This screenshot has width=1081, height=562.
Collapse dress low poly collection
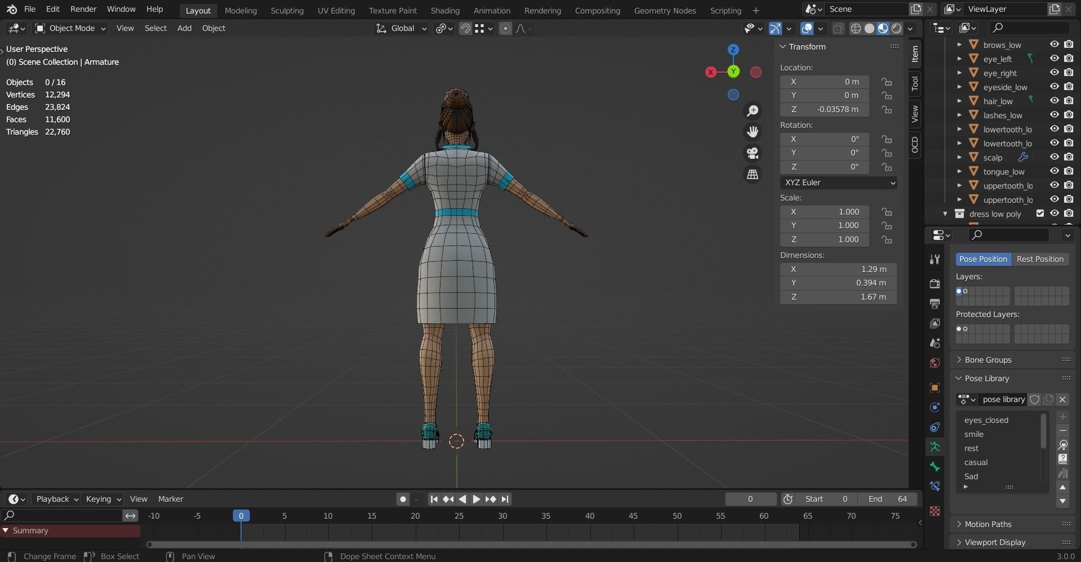click(945, 213)
